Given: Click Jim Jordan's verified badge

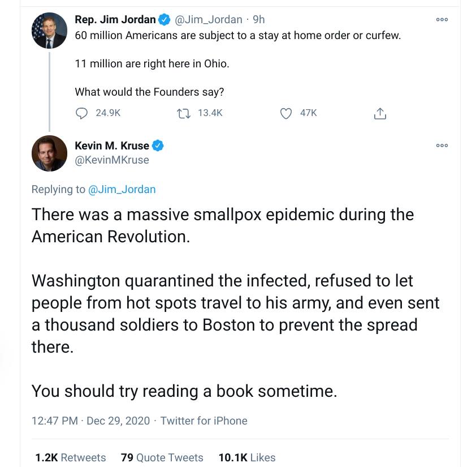Looking at the screenshot, I should 165,20.
